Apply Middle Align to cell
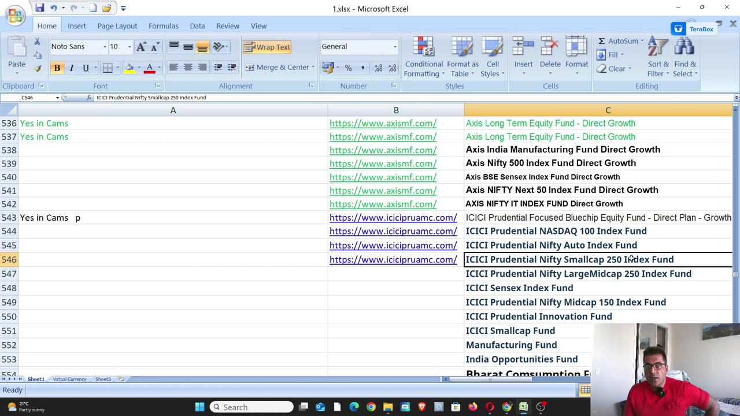The width and height of the screenshot is (740, 416). (x=188, y=47)
